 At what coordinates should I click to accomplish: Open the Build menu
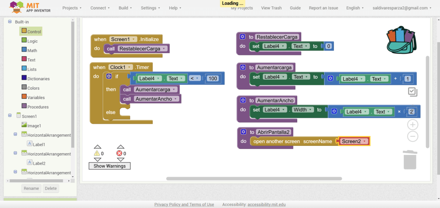[x=126, y=8]
